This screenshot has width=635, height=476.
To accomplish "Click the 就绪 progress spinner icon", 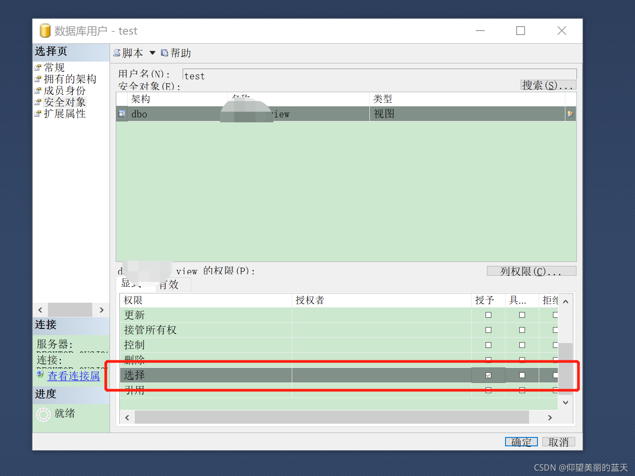I will (x=43, y=414).
